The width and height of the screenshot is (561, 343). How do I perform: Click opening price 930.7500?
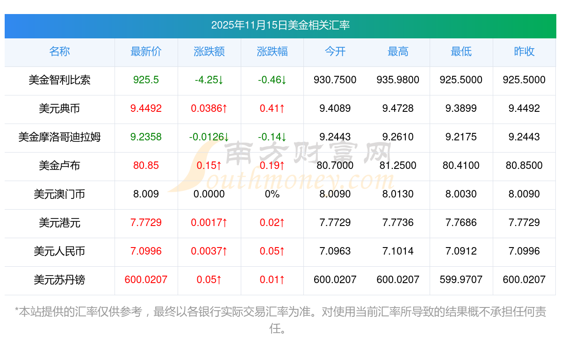(x=335, y=80)
